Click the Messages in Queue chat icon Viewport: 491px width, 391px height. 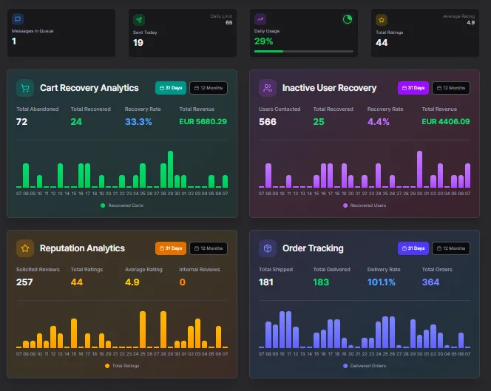(18, 20)
